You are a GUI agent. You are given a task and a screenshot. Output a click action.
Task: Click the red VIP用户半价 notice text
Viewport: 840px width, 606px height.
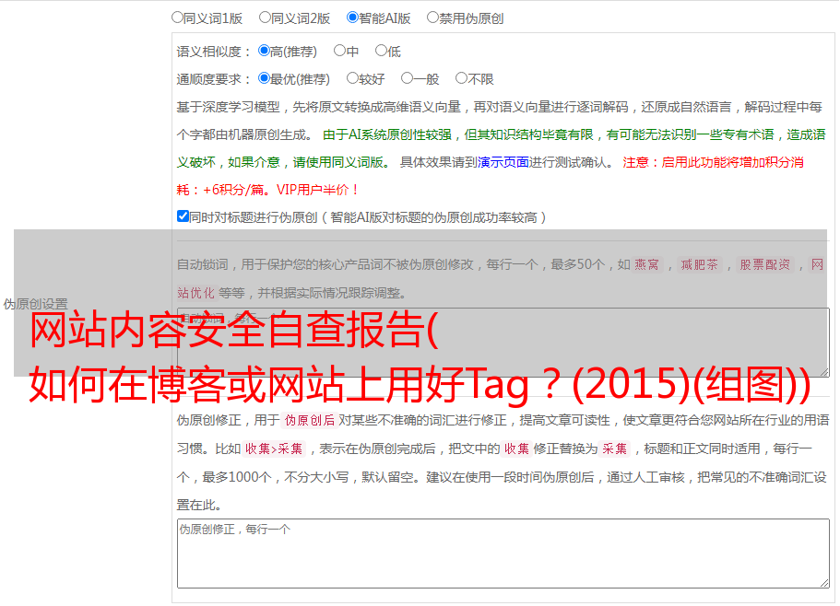[318, 190]
